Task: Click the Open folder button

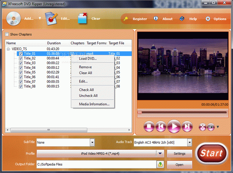Action: click(x=179, y=165)
